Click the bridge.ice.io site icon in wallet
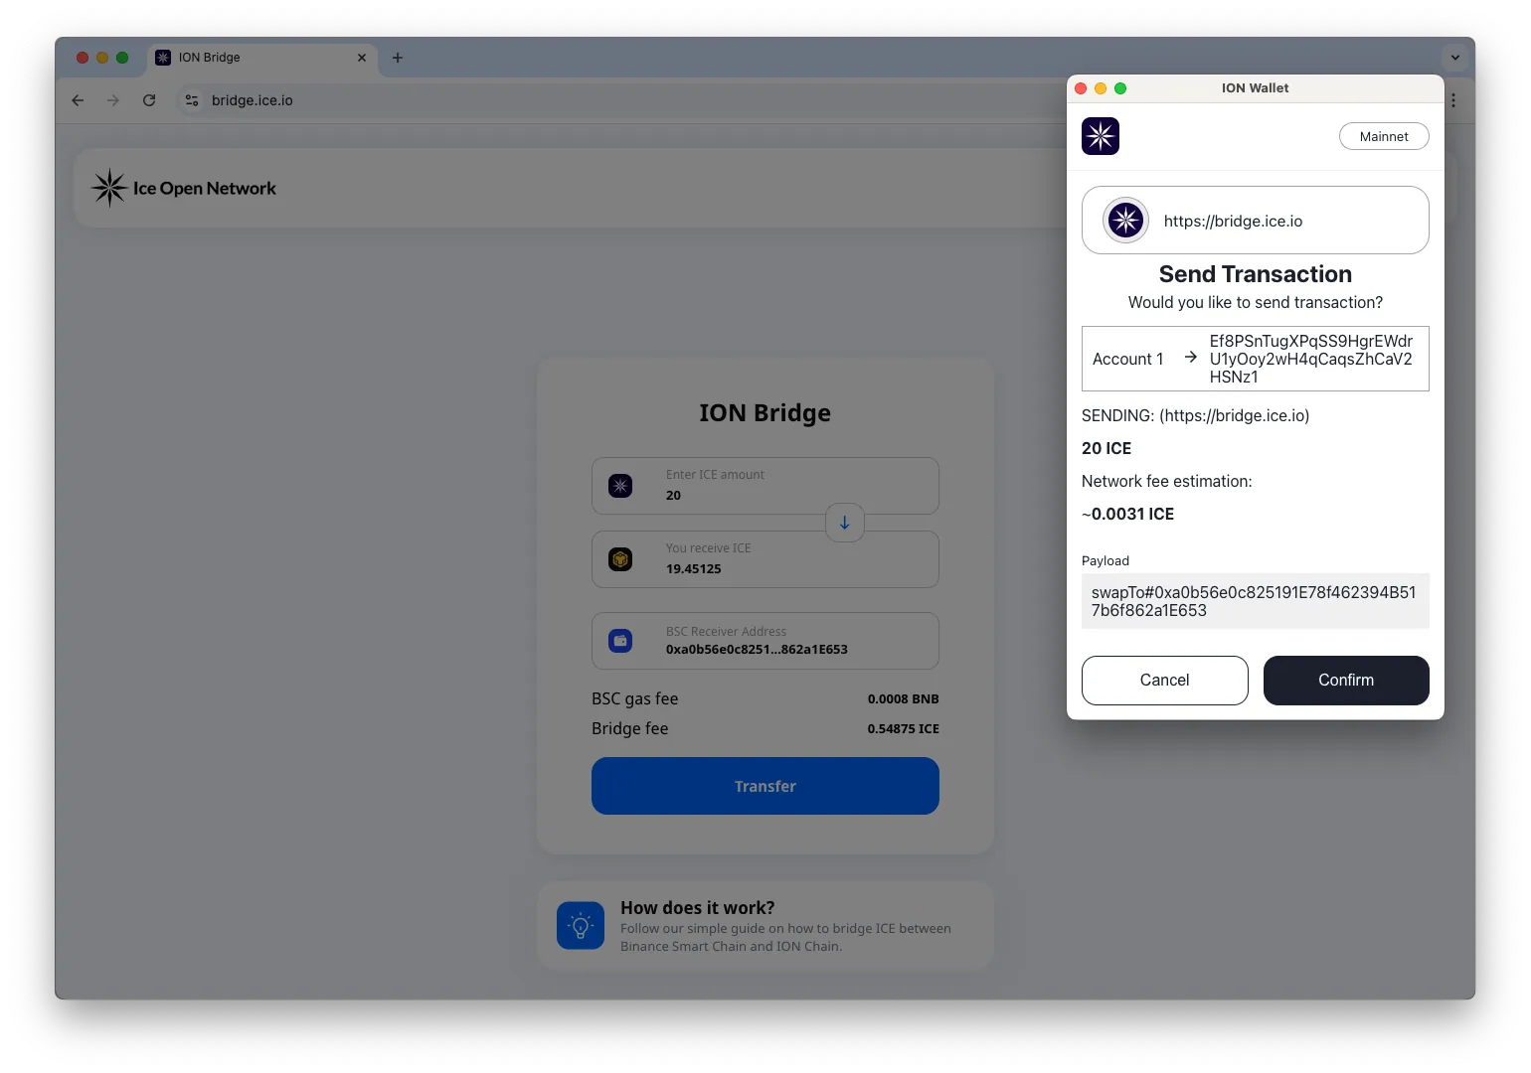This screenshot has width=1531, height=1073. pos(1125,221)
